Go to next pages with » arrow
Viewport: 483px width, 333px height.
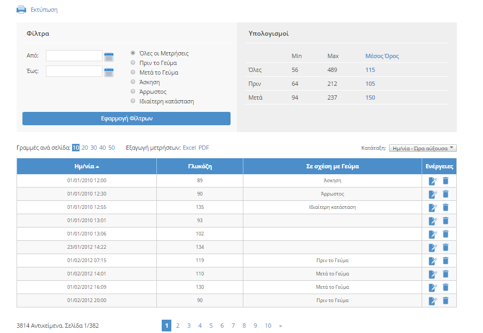coord(280,326)
